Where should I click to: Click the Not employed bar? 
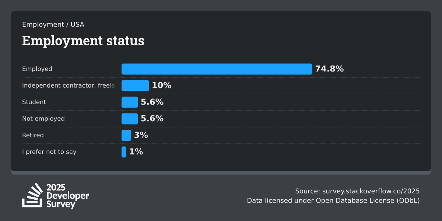point(130,119)
